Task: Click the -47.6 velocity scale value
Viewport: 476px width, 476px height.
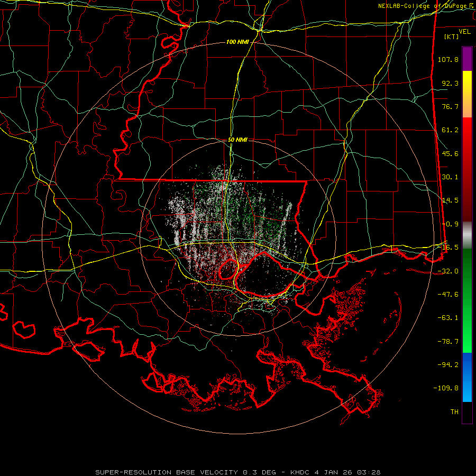Action: tap(448, 295)
